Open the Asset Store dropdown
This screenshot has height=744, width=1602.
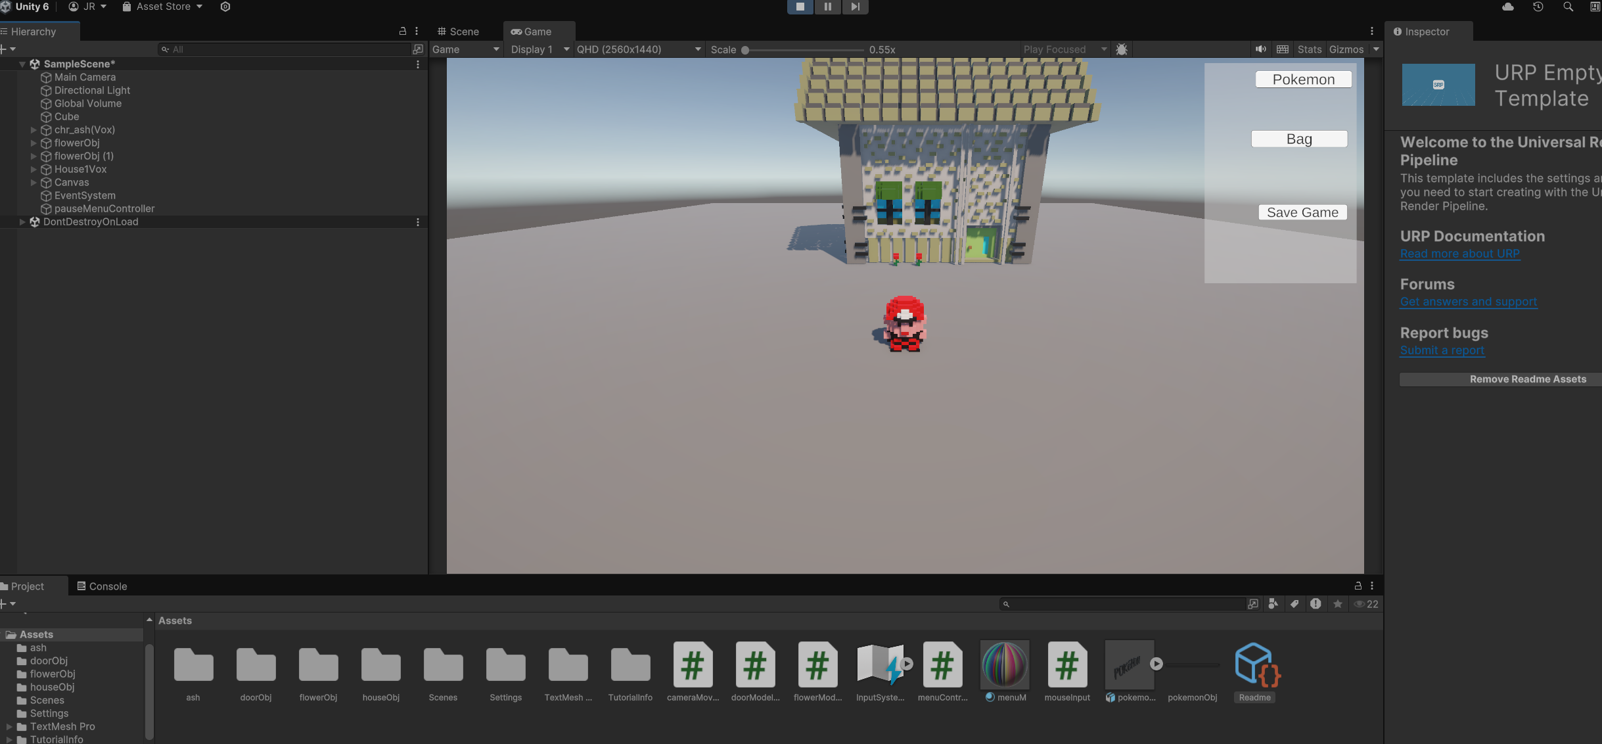(162, 7)
